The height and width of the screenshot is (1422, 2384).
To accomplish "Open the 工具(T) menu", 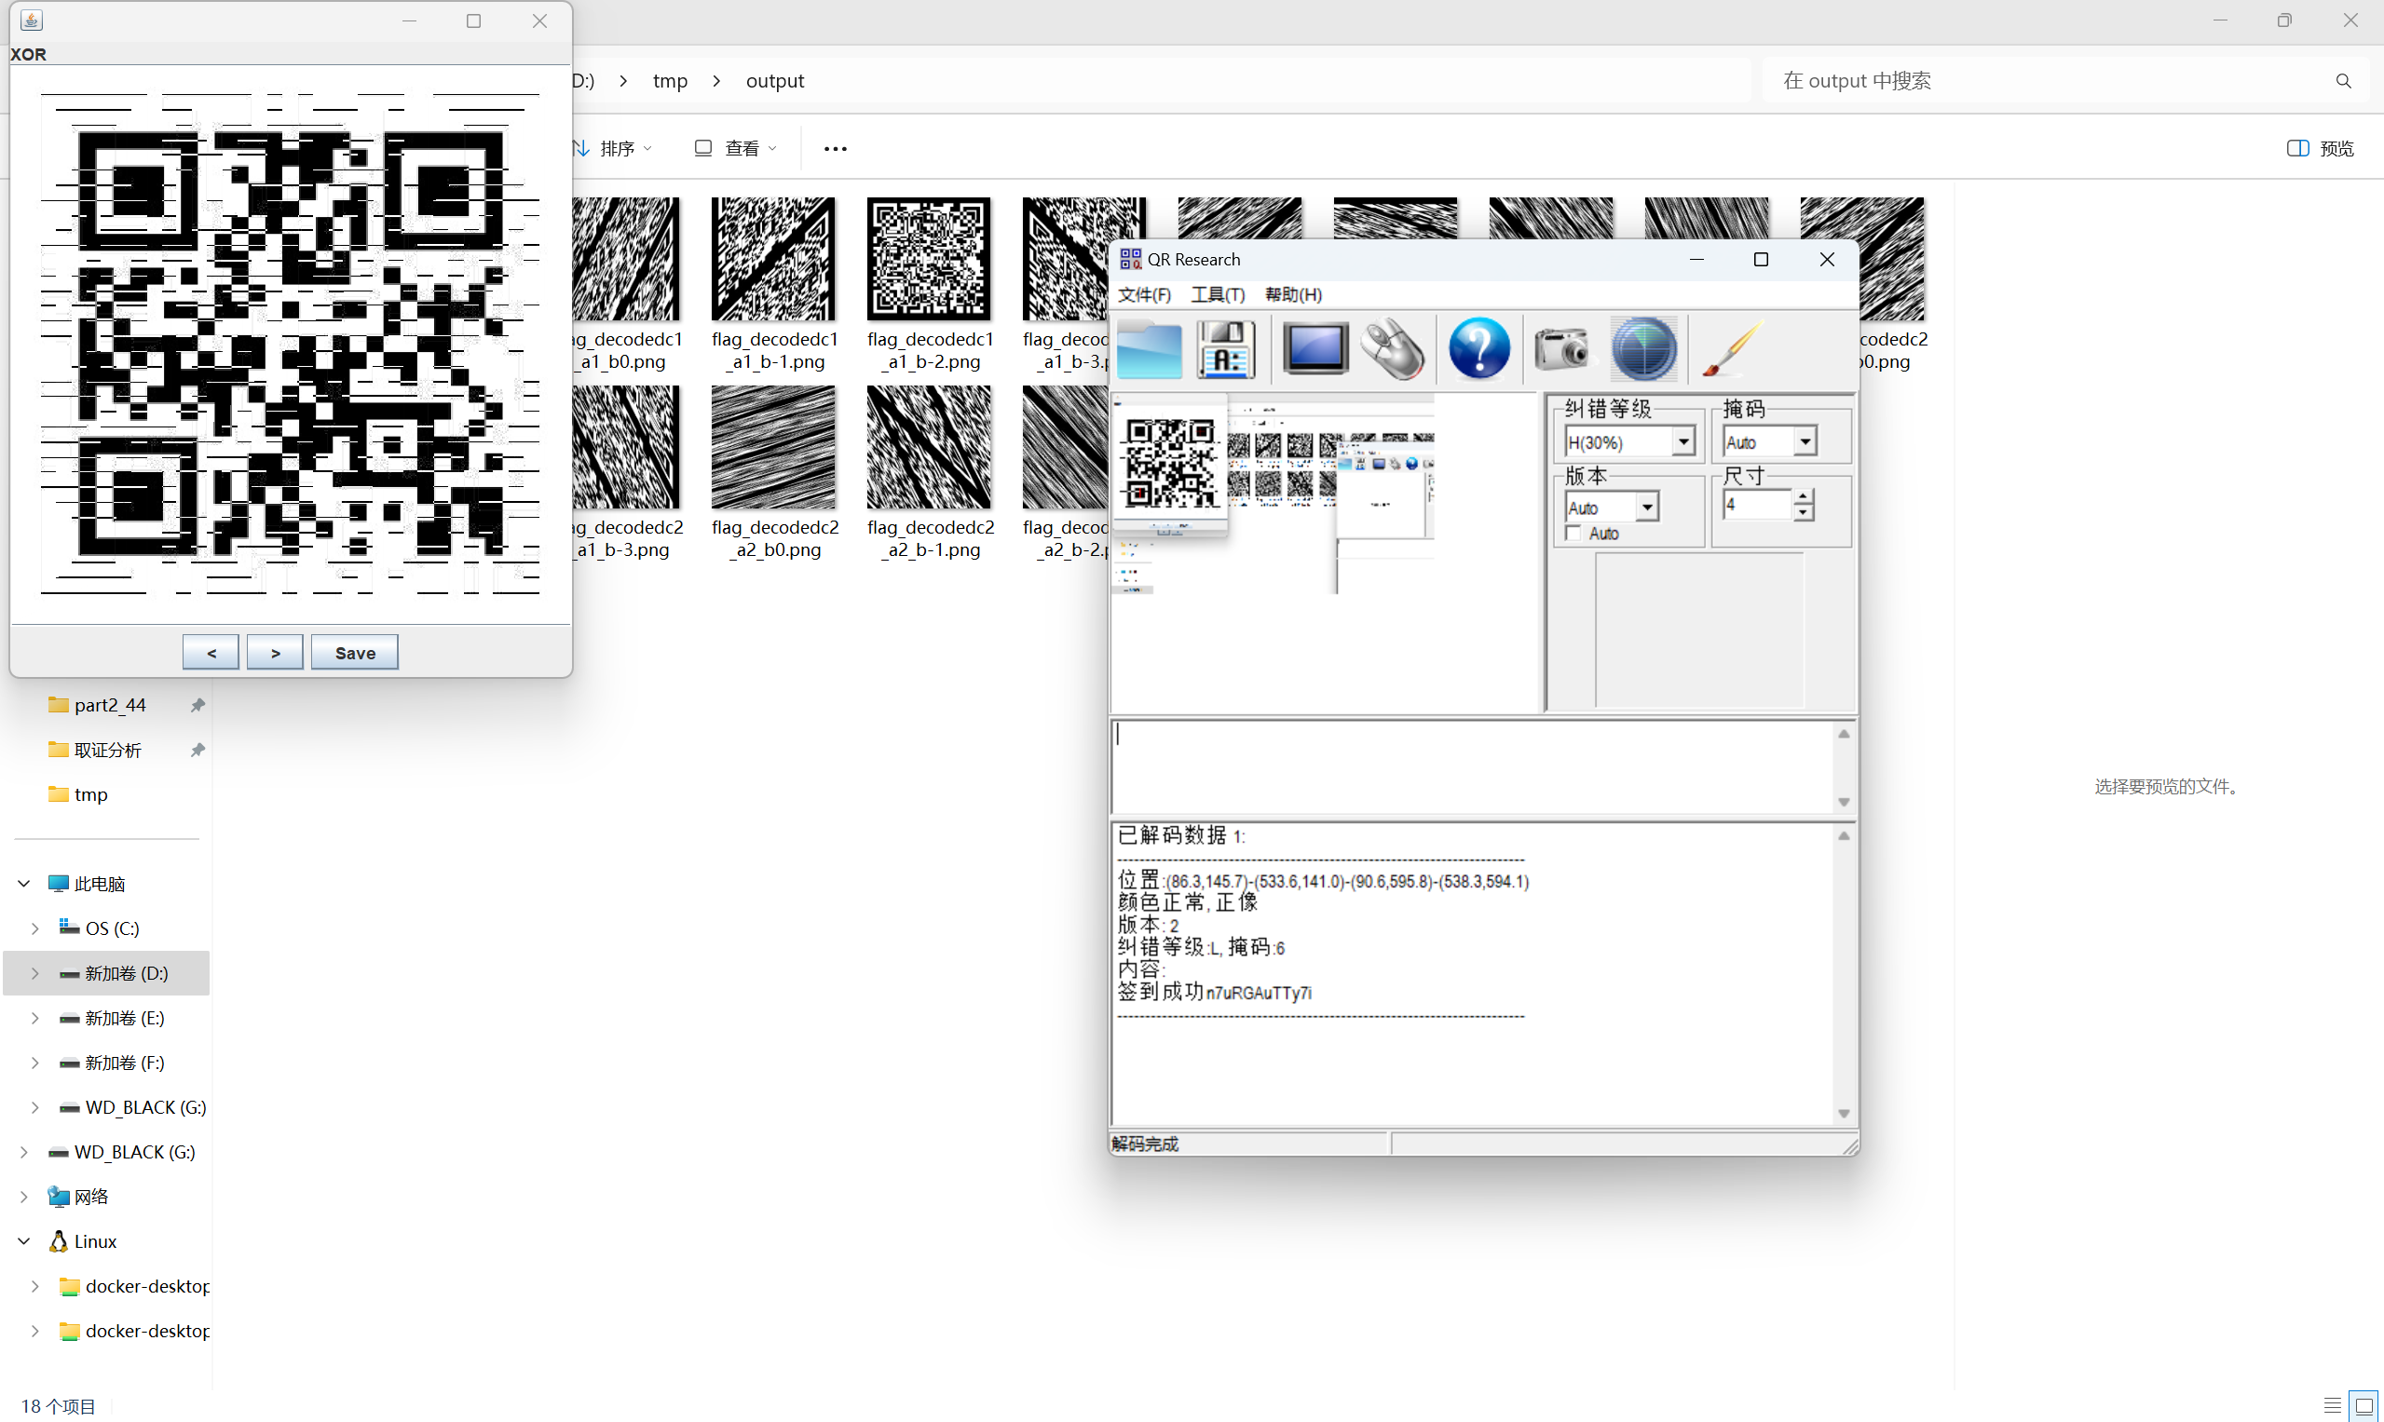I will (1218, 294).
